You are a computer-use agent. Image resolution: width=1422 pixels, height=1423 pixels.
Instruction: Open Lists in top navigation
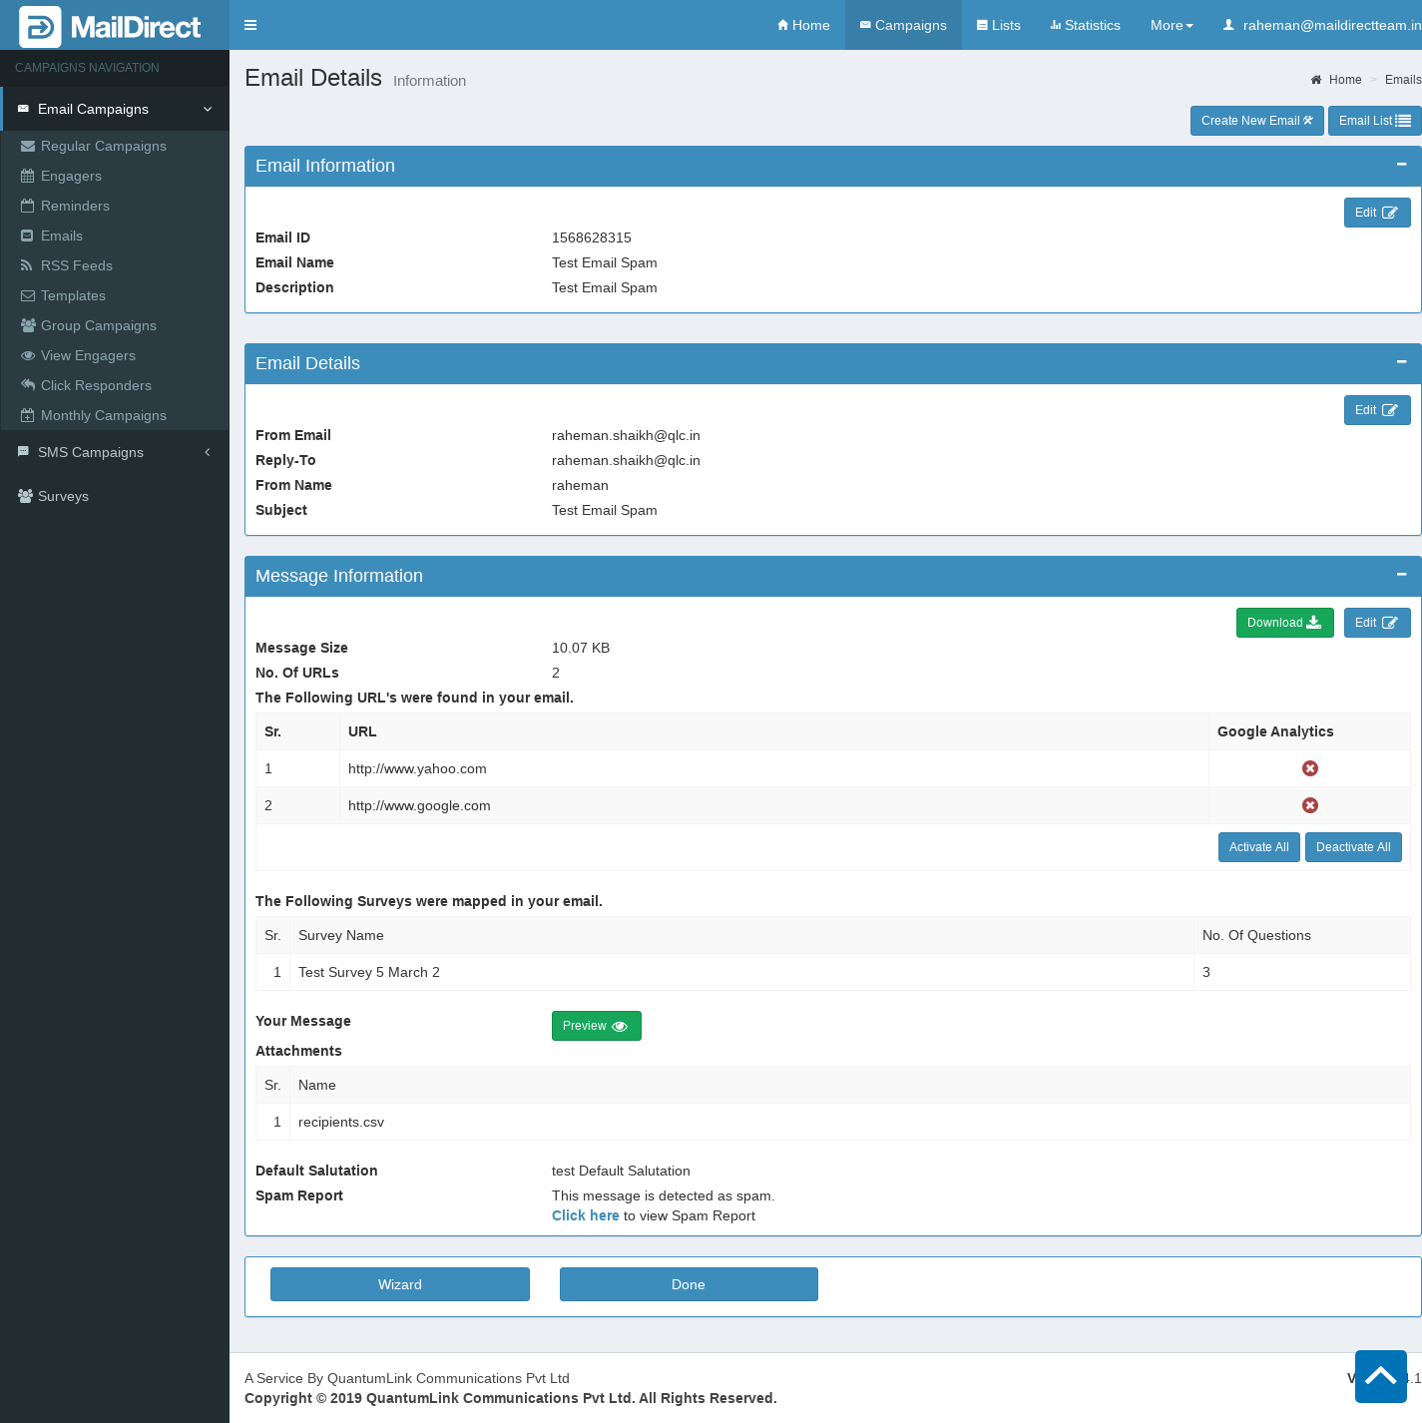point(998,25)
